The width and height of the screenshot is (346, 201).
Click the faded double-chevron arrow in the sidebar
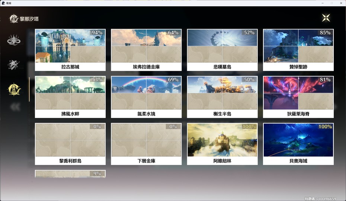click(x=15, y=107)
